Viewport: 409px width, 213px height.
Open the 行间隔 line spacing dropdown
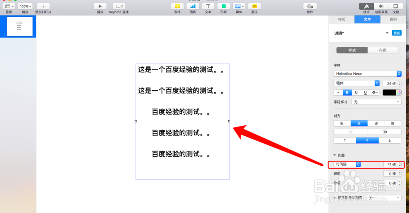point(347,164)
